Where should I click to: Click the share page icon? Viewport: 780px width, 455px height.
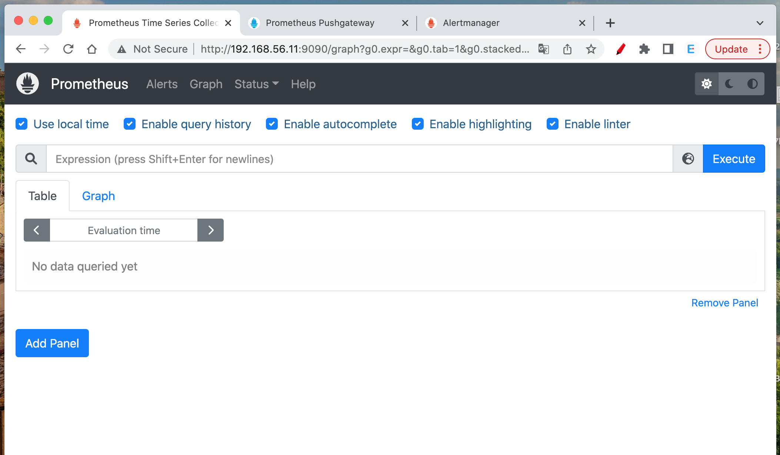tap(567, 49)
